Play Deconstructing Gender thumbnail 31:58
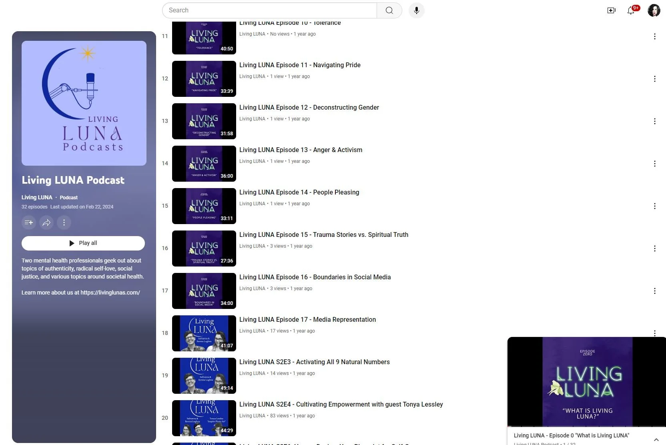Image resolution: width=666 pixels, height=445 pixels. coord(204,121)
